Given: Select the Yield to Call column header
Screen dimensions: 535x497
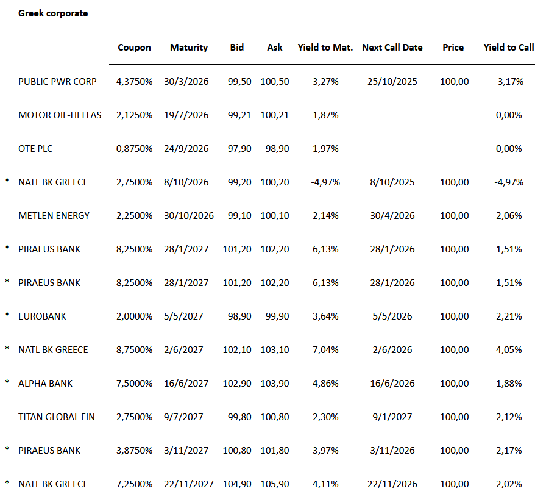Looking at the screenshot, I should coord(508,48).
